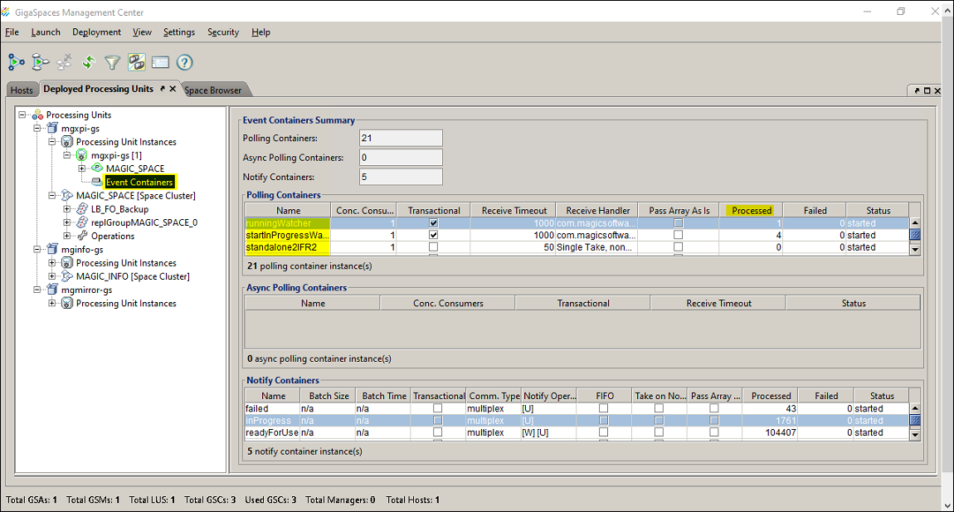954x512 pixels.
Task: Click the wrench icon beside Operations
Action: (82, 236)
